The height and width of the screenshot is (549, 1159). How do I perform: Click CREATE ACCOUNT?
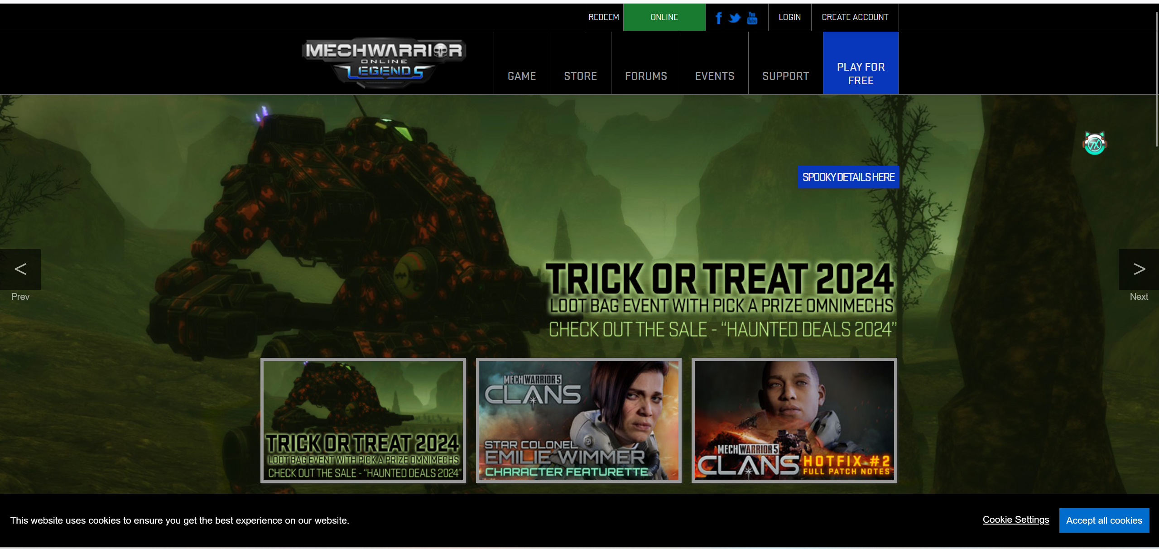(855, 17)
